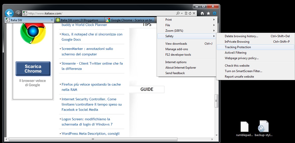Switch to Italia SW.com Il Bloggatore tab

coord(80,20)
